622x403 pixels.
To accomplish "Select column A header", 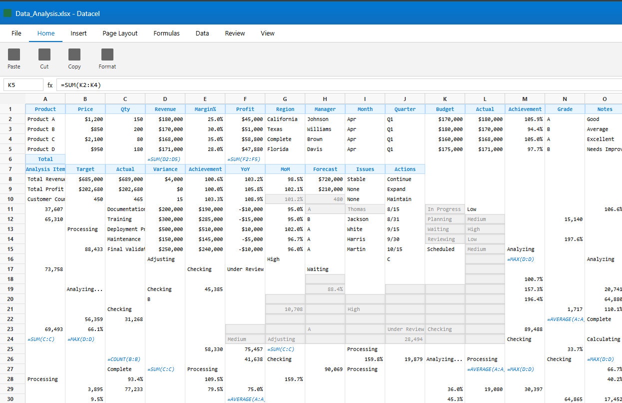I will (x=45, y=99).
